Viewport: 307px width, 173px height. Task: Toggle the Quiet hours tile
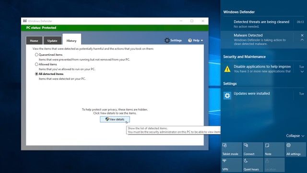point(253,165)
